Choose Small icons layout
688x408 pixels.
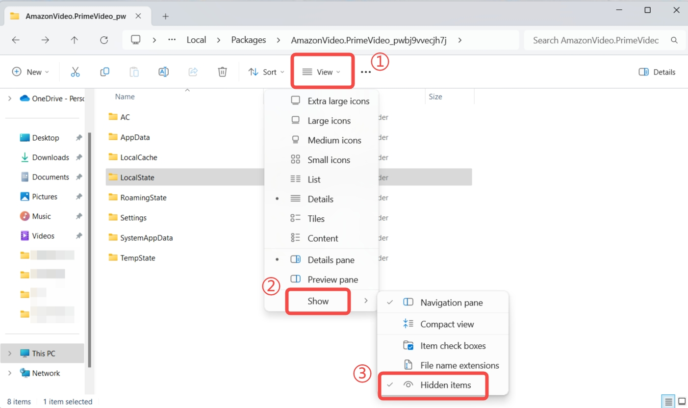tap(321, 160)
